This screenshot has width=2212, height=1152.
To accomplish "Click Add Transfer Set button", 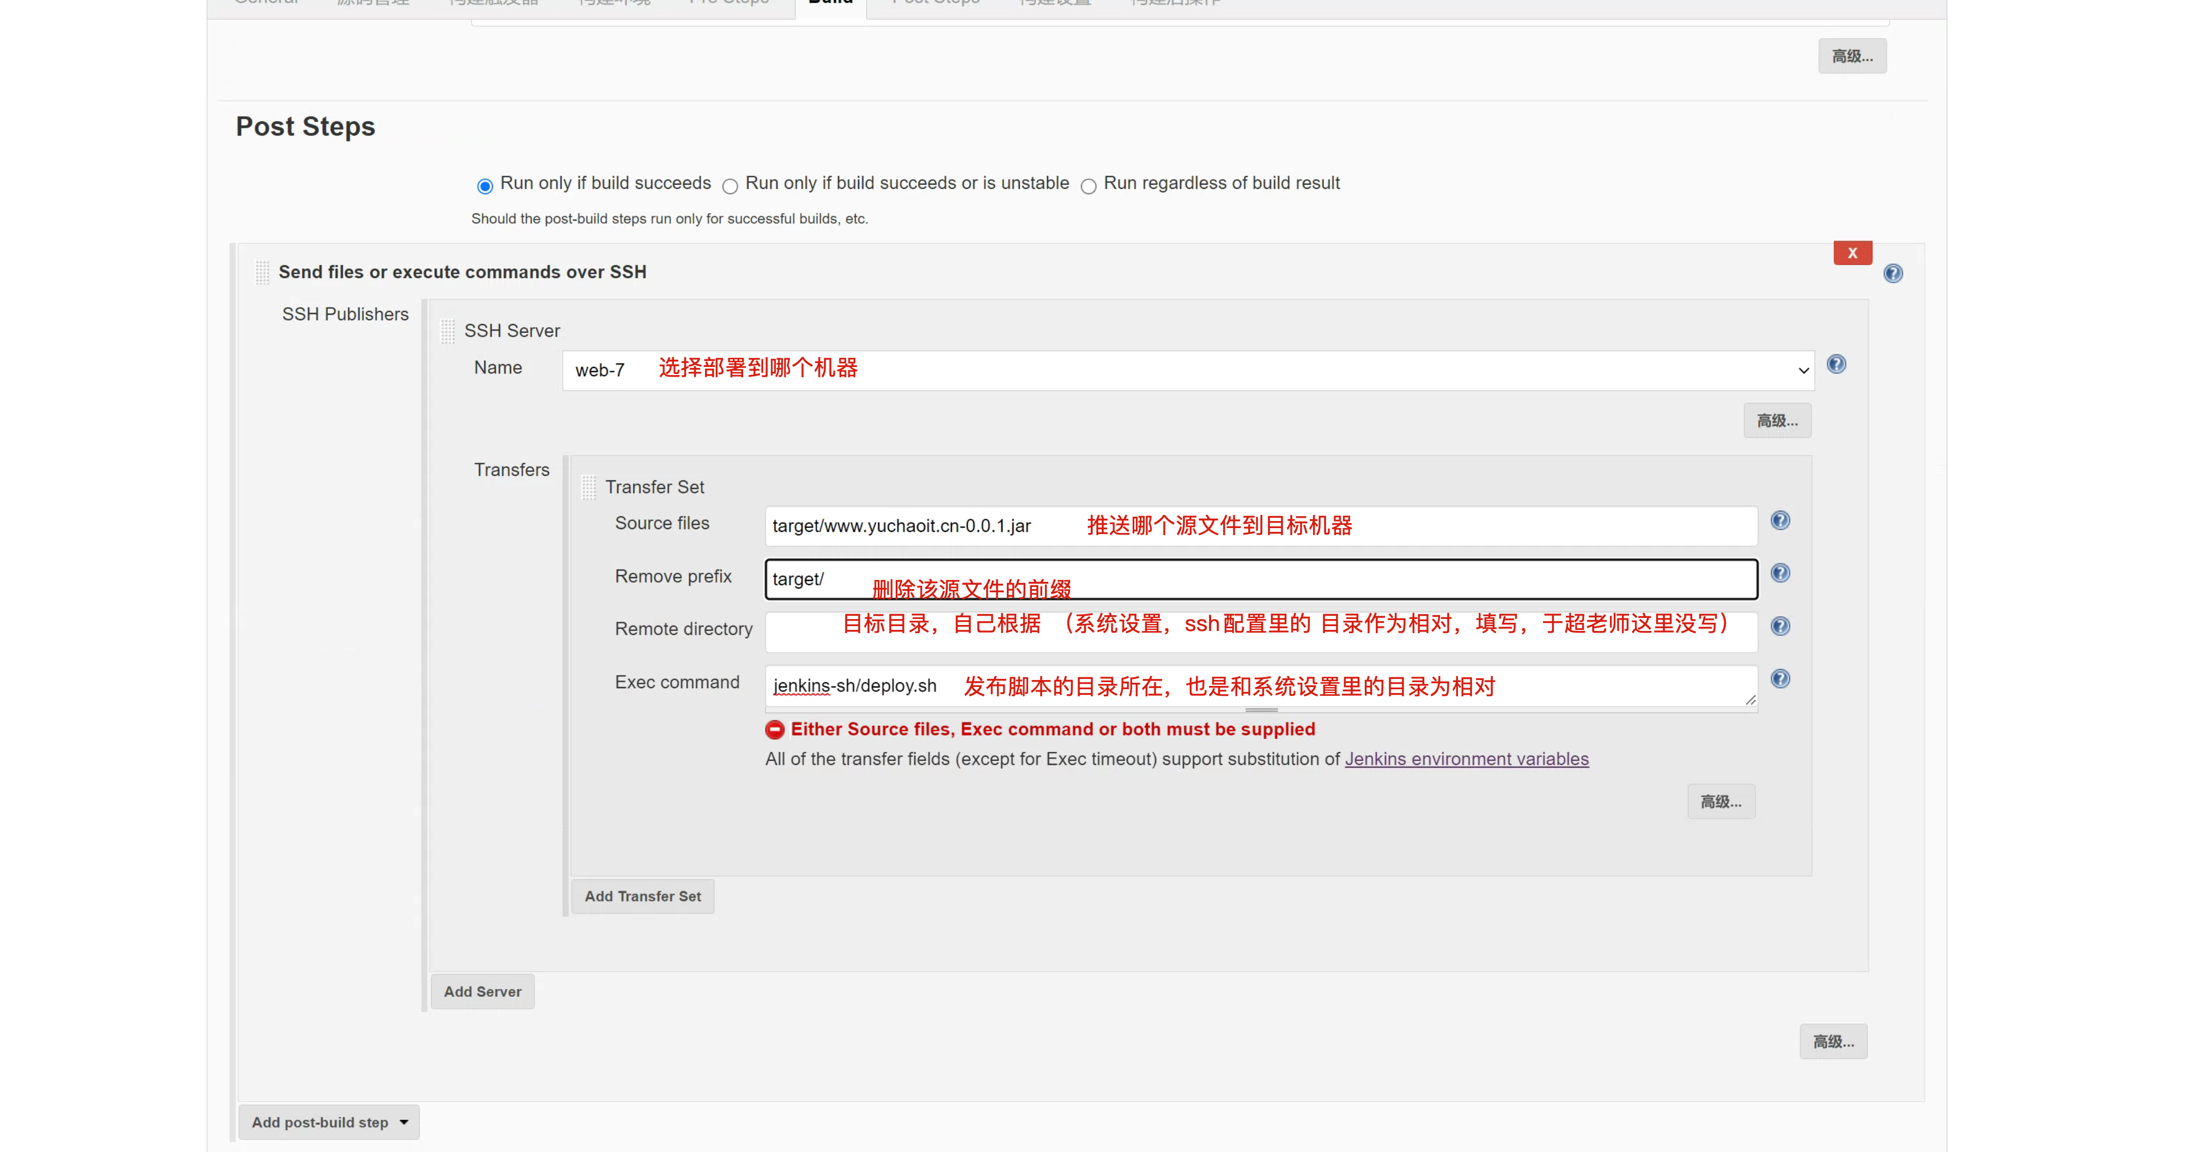I will click(x=642, y=896).
